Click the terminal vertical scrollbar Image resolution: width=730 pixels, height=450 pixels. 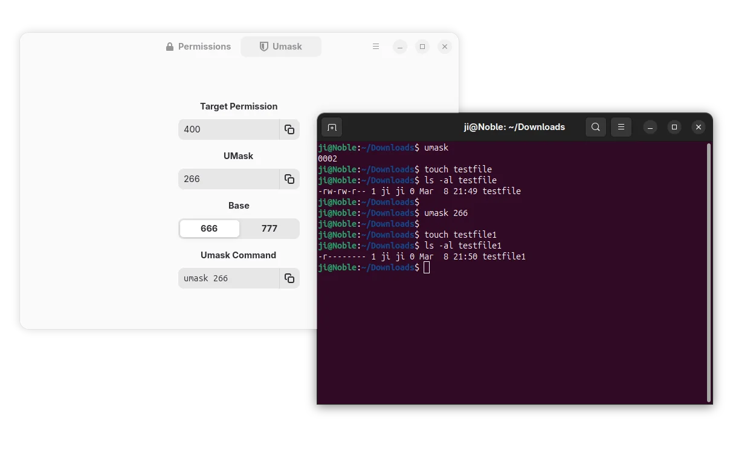tap(708, 272)
